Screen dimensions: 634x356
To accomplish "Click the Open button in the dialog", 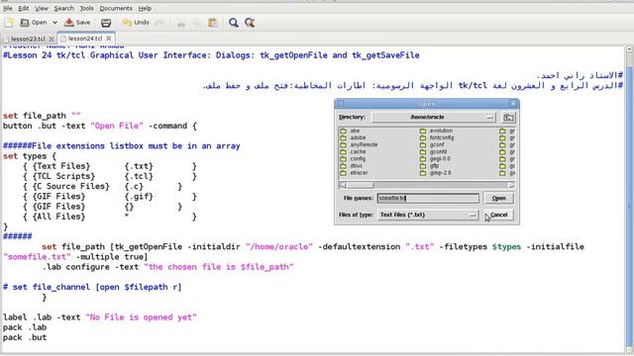I will point(498,198).
